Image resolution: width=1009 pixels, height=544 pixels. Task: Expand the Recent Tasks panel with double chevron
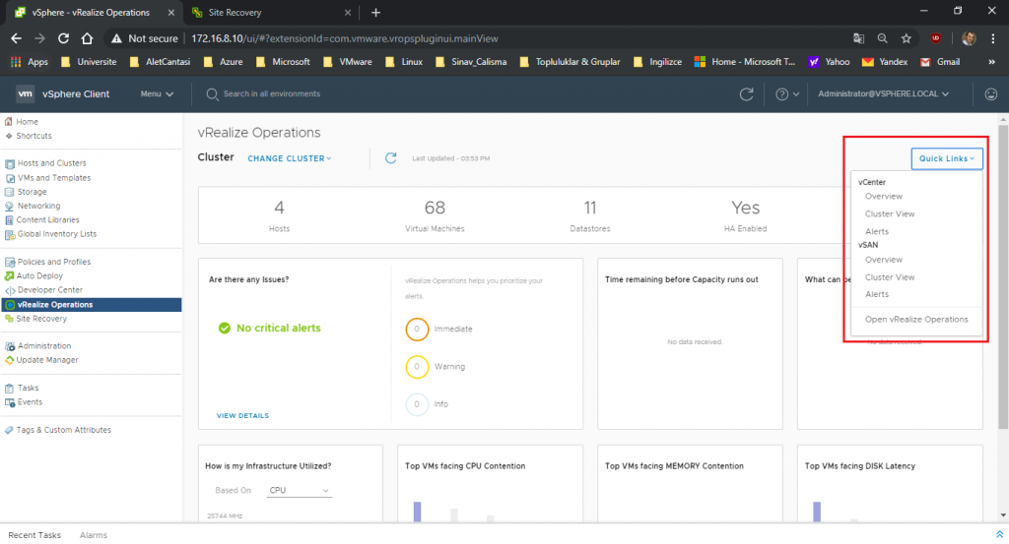(999, 534)
